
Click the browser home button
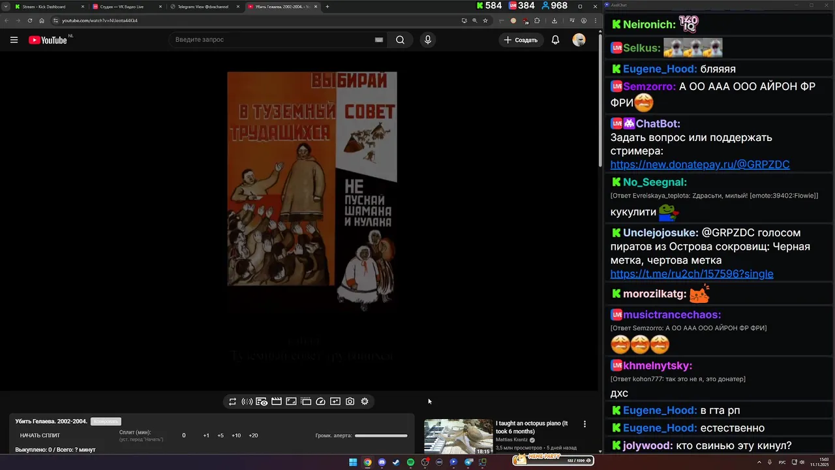click(42, 20)
